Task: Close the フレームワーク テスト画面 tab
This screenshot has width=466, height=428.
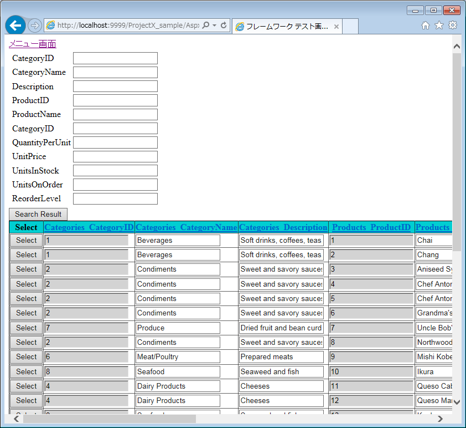Action: pos(336,27)
